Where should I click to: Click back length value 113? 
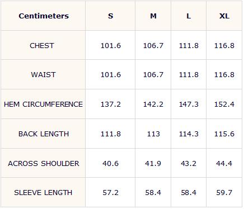coord(153,134)
